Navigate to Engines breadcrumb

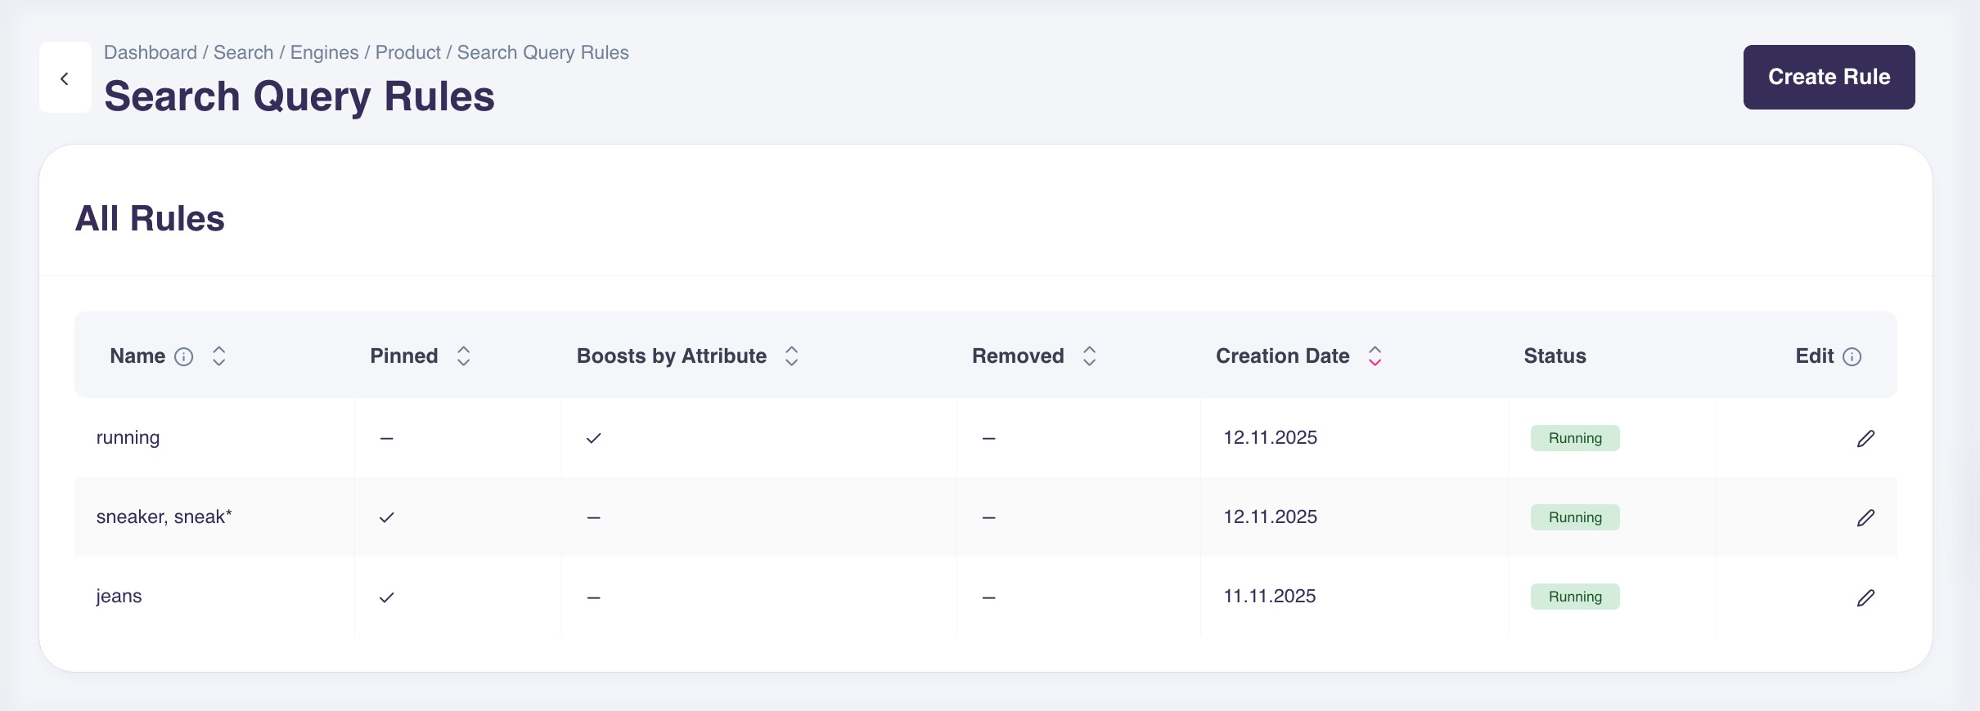click(x=324, y=53)
